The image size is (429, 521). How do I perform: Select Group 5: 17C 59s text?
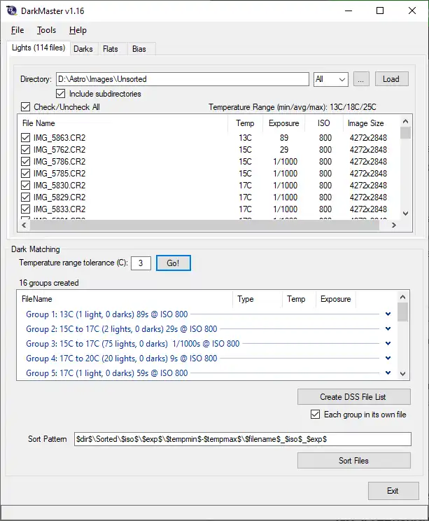107,373
